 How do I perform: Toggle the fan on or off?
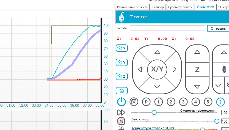click(121, 121)
